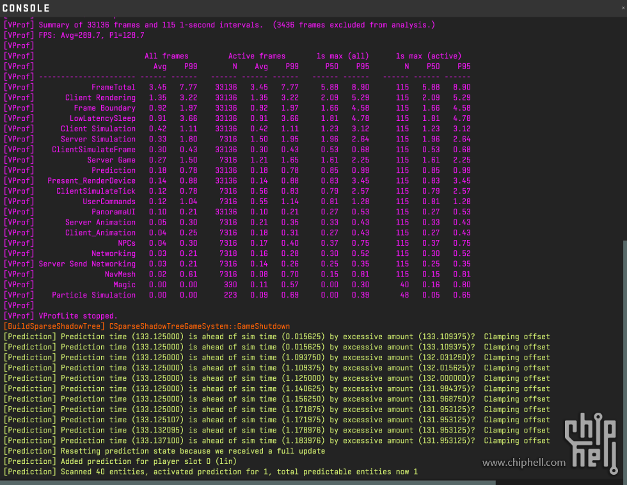The height and width of the screenshot is (485, 627).
Task: Click the BuildSparseShadowTree orange tag
Action: point(55,326)
